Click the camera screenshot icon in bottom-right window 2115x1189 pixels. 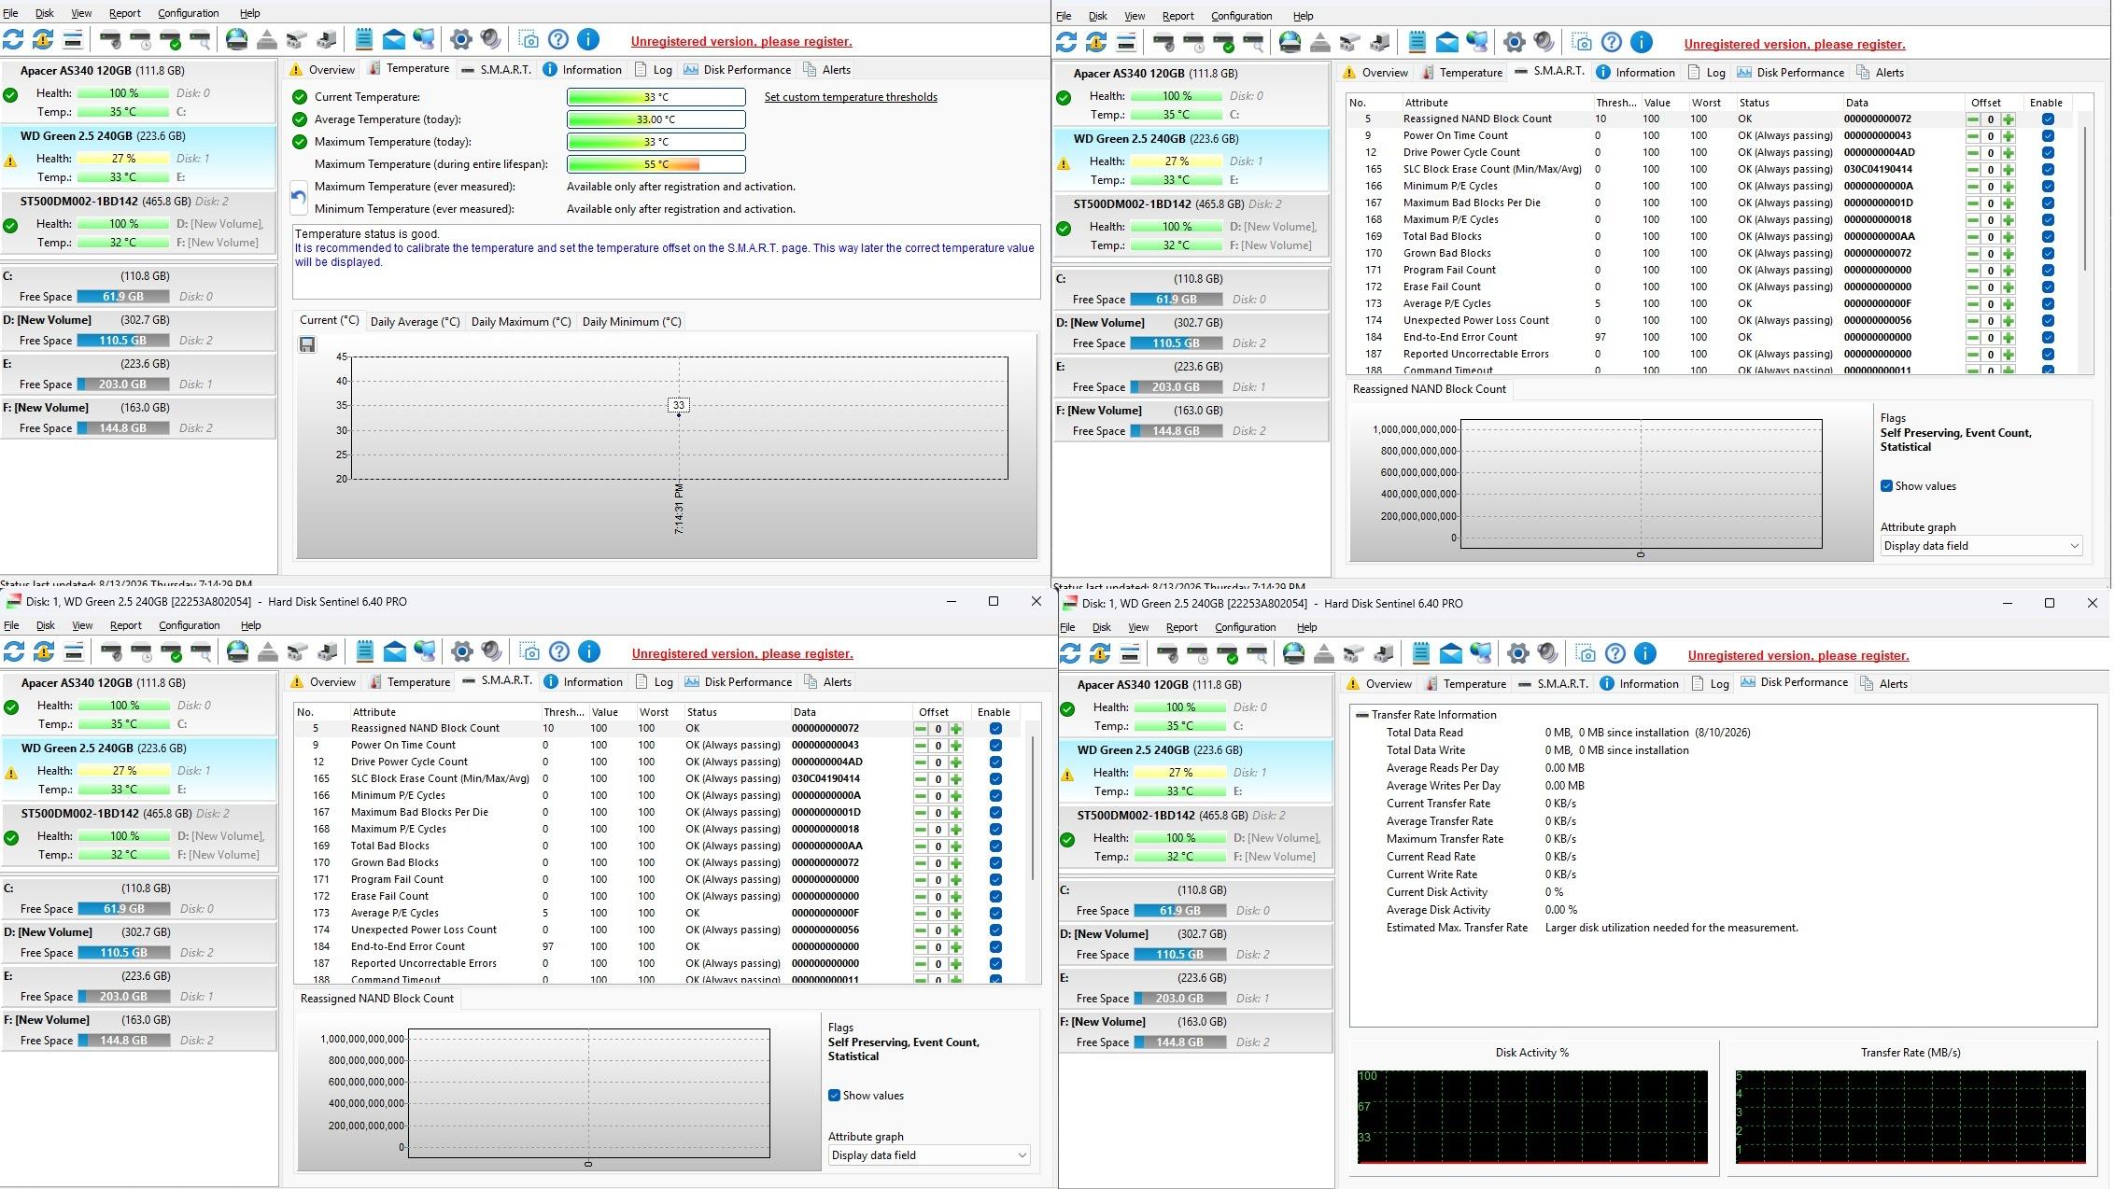pyautogui.click(x=1586, y=653)
